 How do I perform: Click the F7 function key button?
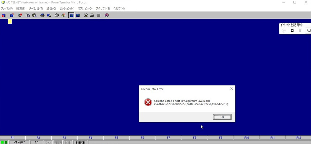(169, 138)
